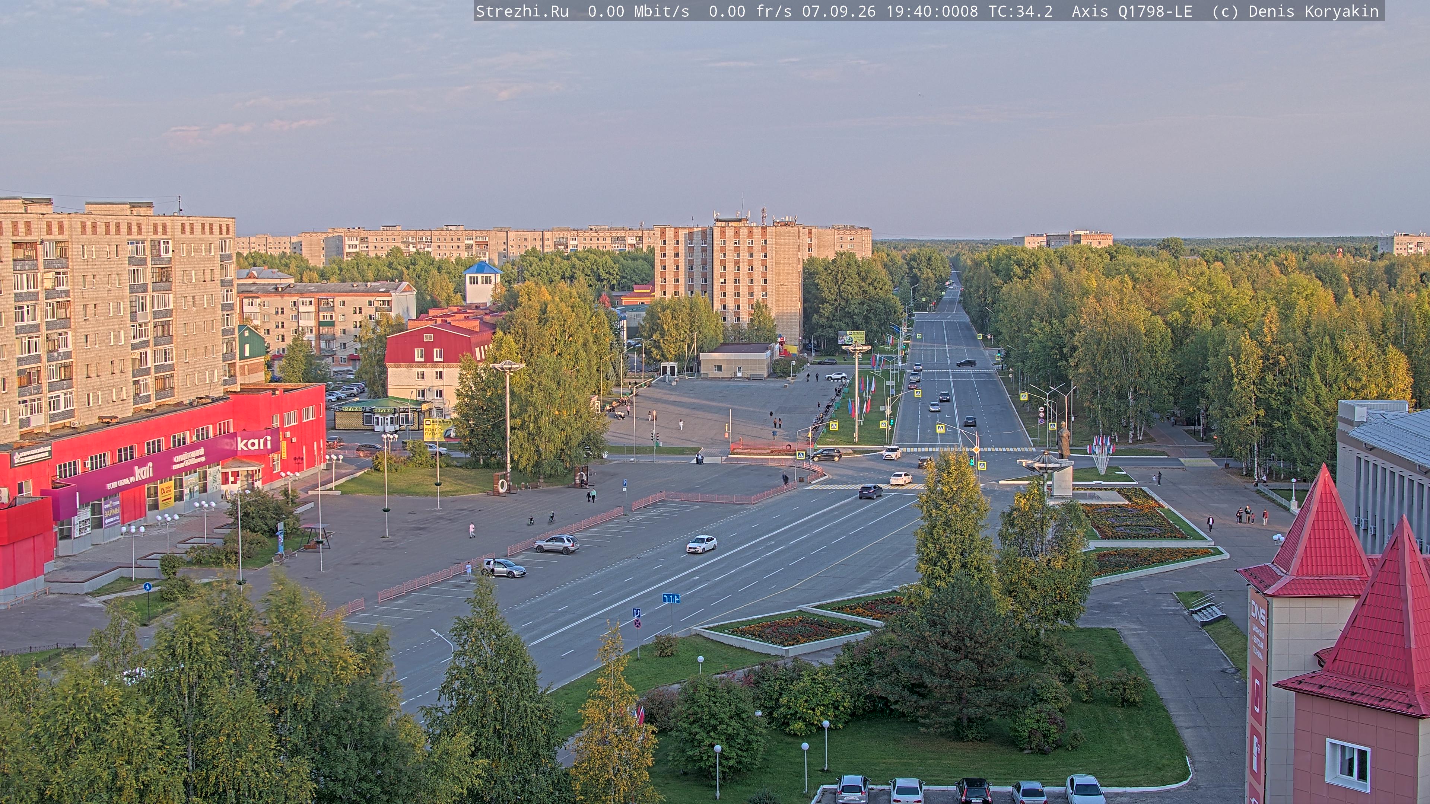The image size is (1430, 804).
Task: Click the 0.00 Mbit/s bitrate readout
Action: [x=638, y=11]
